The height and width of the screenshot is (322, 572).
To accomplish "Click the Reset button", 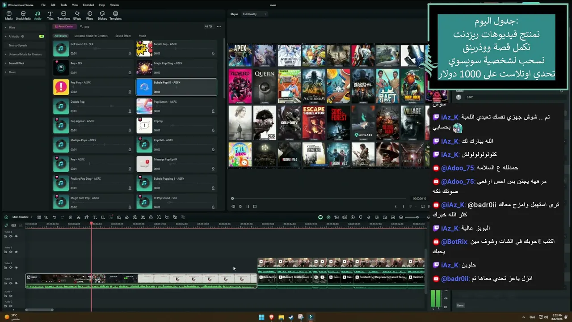I will 460,305.
